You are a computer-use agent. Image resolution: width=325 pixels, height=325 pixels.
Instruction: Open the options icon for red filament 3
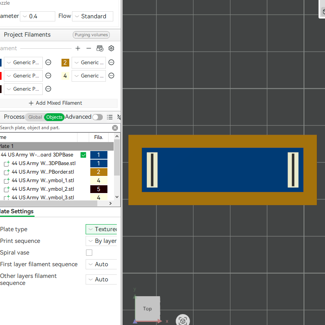[48, 76]
